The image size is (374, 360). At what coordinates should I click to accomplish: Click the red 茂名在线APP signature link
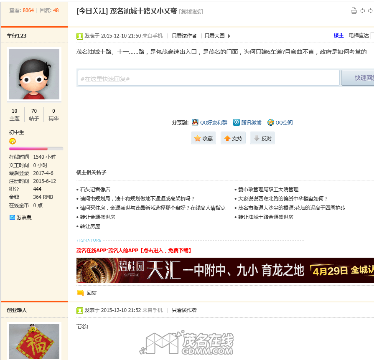tap(134, 250)
